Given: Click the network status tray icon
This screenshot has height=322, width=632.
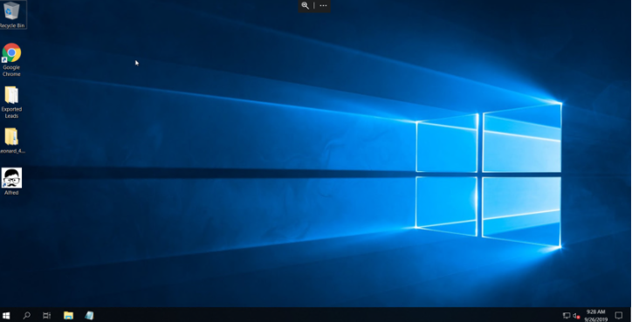Looking at the screenshot, I should tap(567, 316).
